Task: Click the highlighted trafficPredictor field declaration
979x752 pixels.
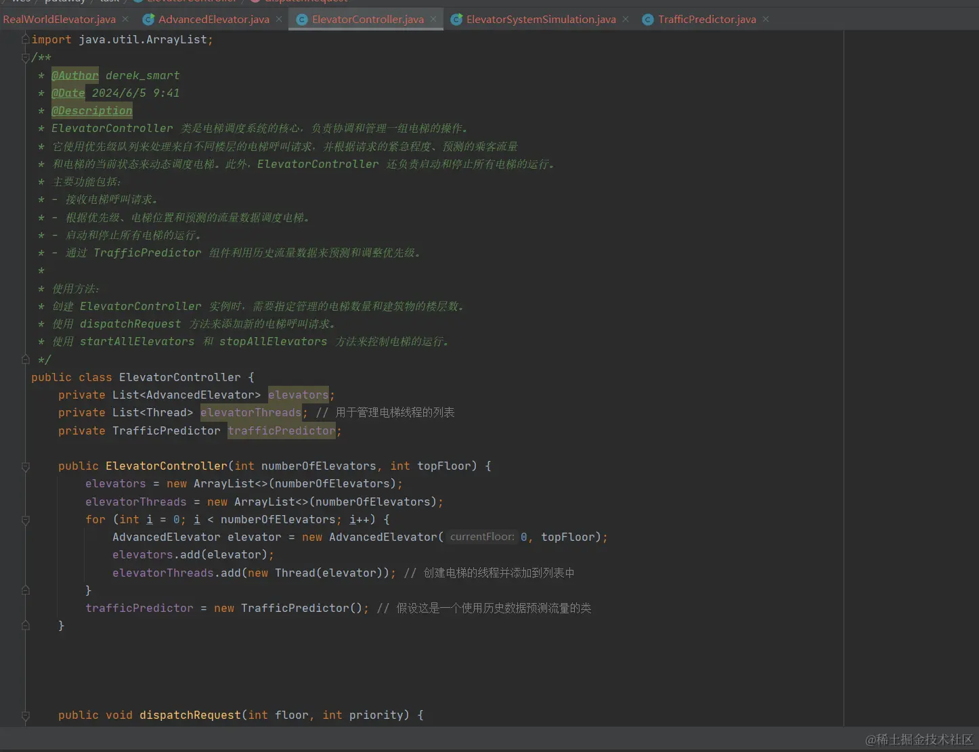Action: [281, 430]
